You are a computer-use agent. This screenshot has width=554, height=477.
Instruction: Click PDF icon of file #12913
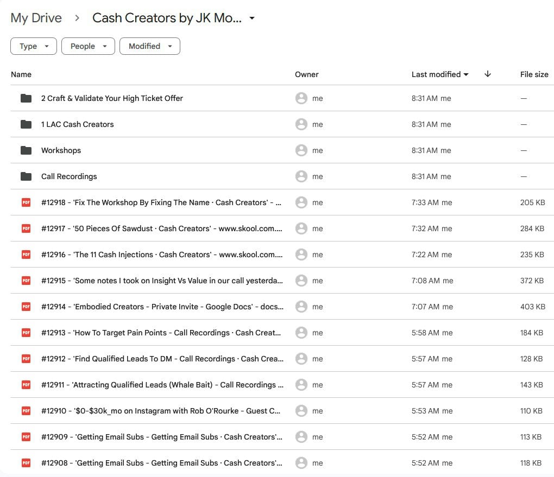(x=26, y=333)
